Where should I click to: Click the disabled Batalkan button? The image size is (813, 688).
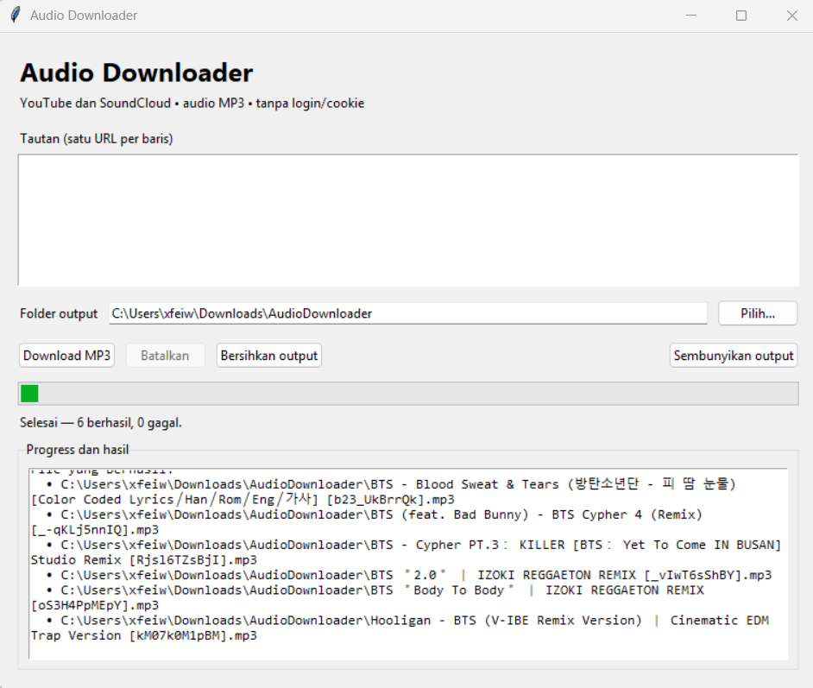click(x=165, y=356)
